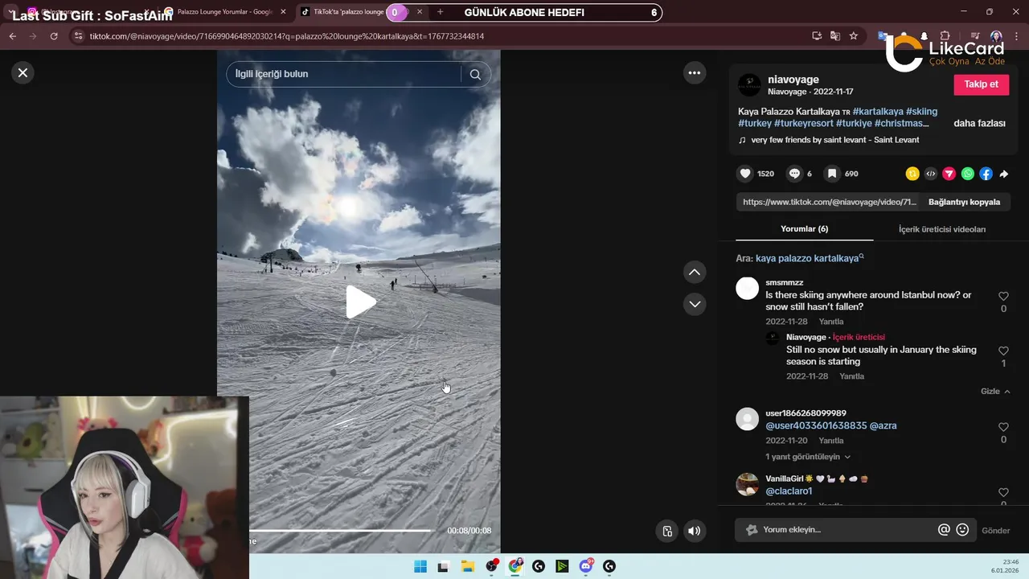Reload the page
Viewport: 1029px width, 579px height.
click(x=54, y=36)
